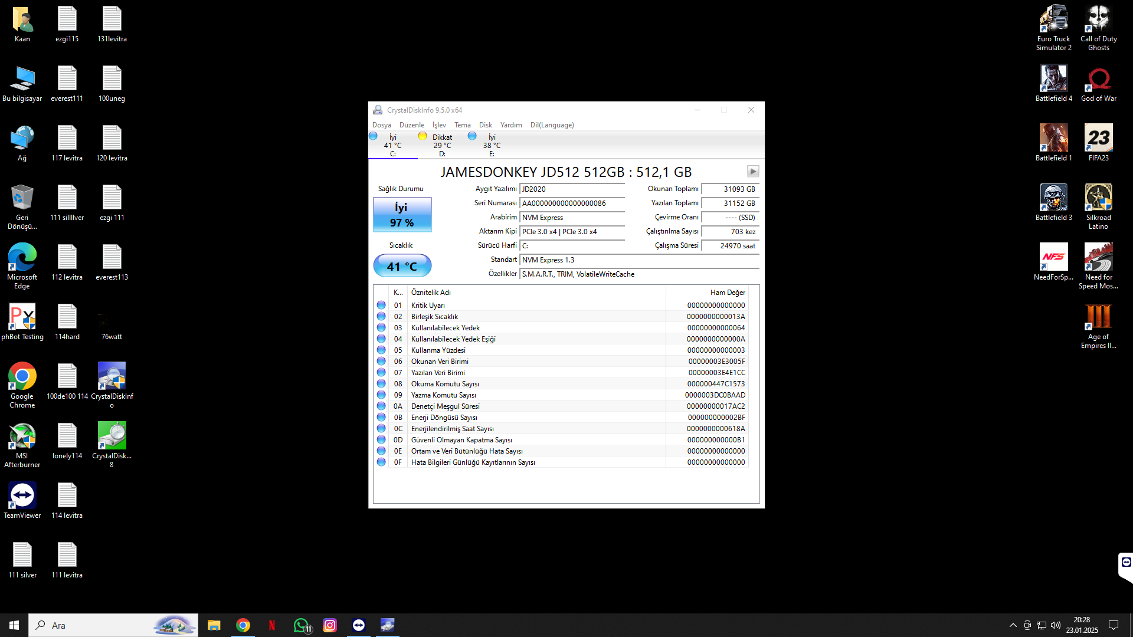
Task: Open the İşlev menu
Action: click(439, 125)
